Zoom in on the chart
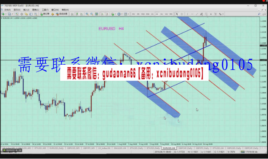This screenshot has height=159, width=268. coord(87,14)
